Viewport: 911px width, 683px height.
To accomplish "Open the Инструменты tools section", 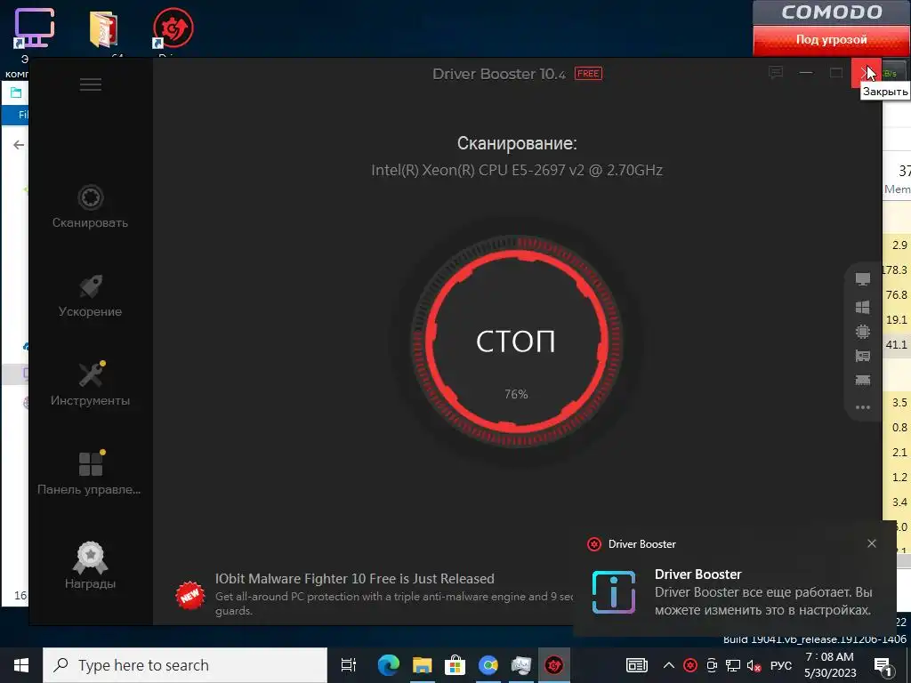I will point(90,384).
